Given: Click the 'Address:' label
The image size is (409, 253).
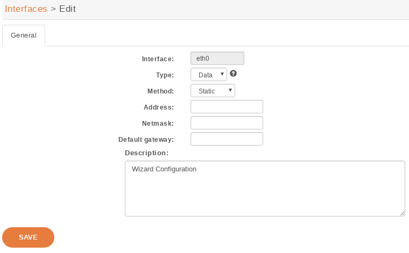Looking at the screenshot, I should 159,107.
